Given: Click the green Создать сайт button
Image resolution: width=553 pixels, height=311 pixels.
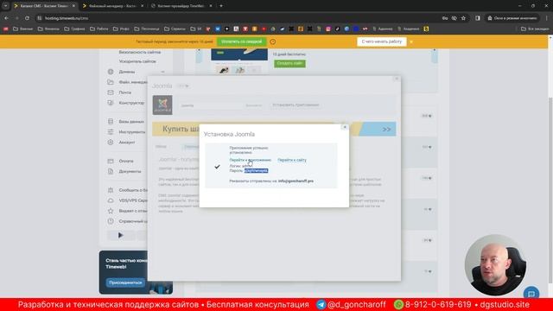Looking at the screenshot, I should (289, 63).
